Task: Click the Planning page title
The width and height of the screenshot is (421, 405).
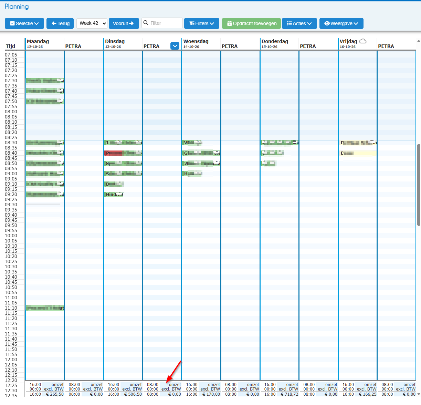Action: point(17,7)
